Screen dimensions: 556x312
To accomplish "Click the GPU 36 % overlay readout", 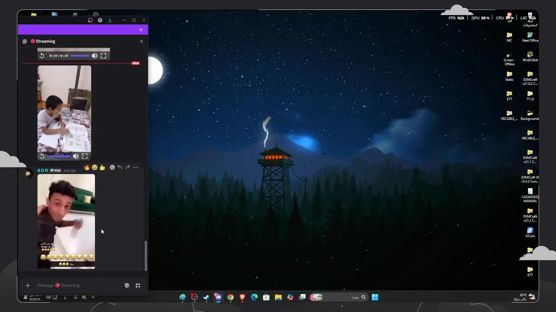I will tap(480, 18).
